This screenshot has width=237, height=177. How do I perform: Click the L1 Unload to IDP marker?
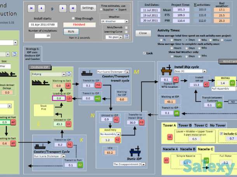pos(68,124)
